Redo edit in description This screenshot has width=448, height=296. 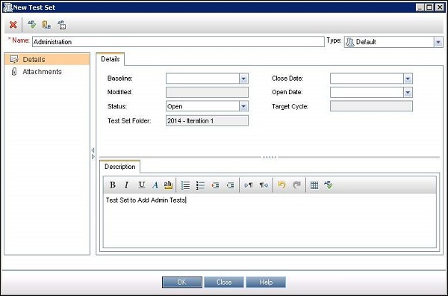297,185
